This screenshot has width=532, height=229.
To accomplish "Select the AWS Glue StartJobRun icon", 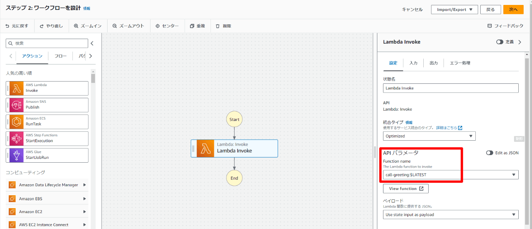I will (x=16, y=155).
